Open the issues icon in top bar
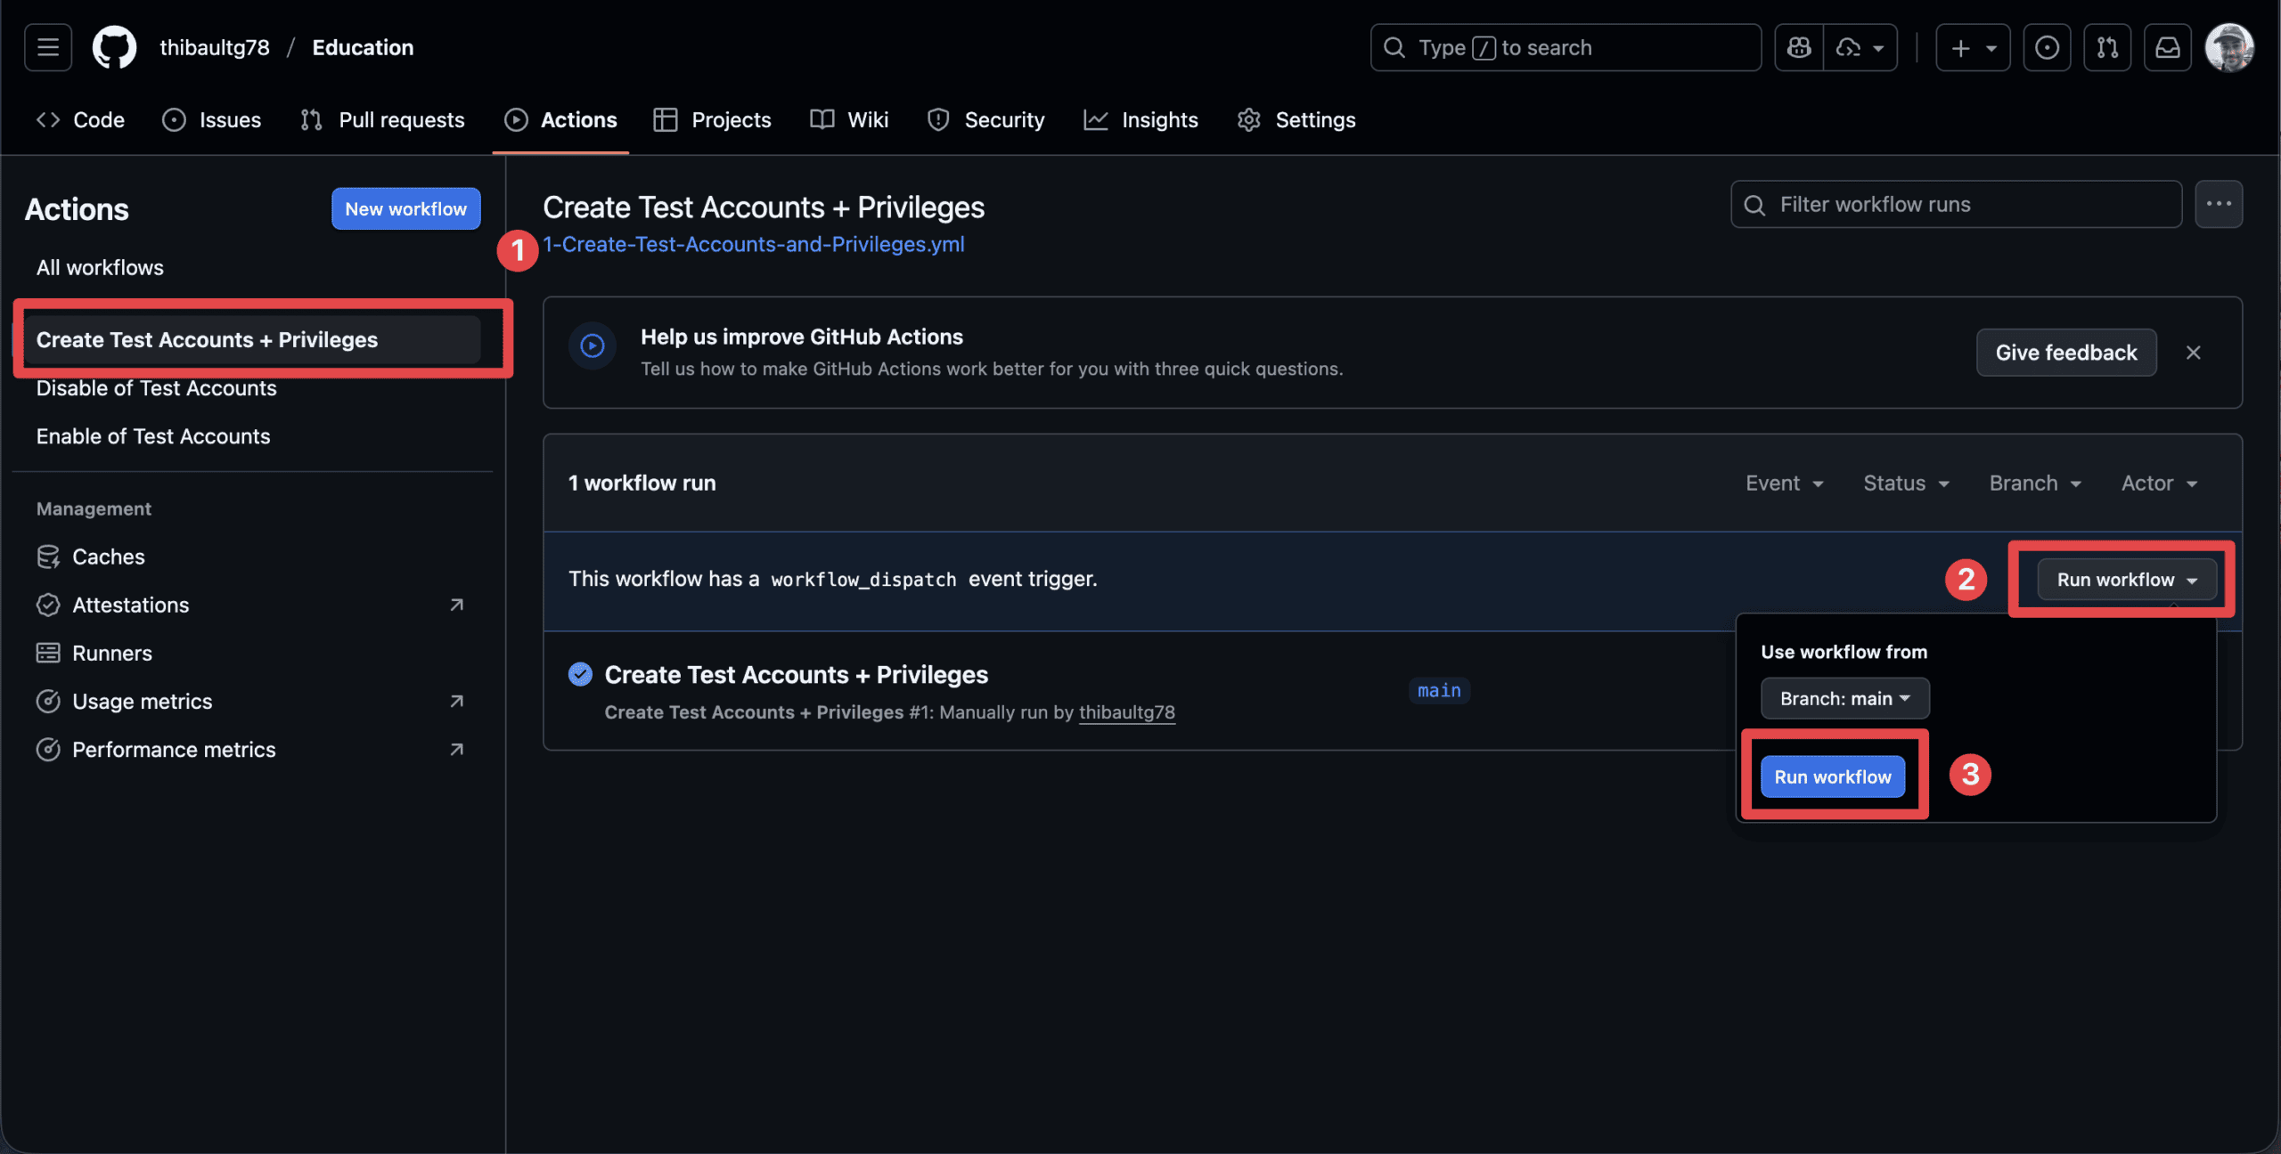2281x1154 pixels. [2047, 47]
